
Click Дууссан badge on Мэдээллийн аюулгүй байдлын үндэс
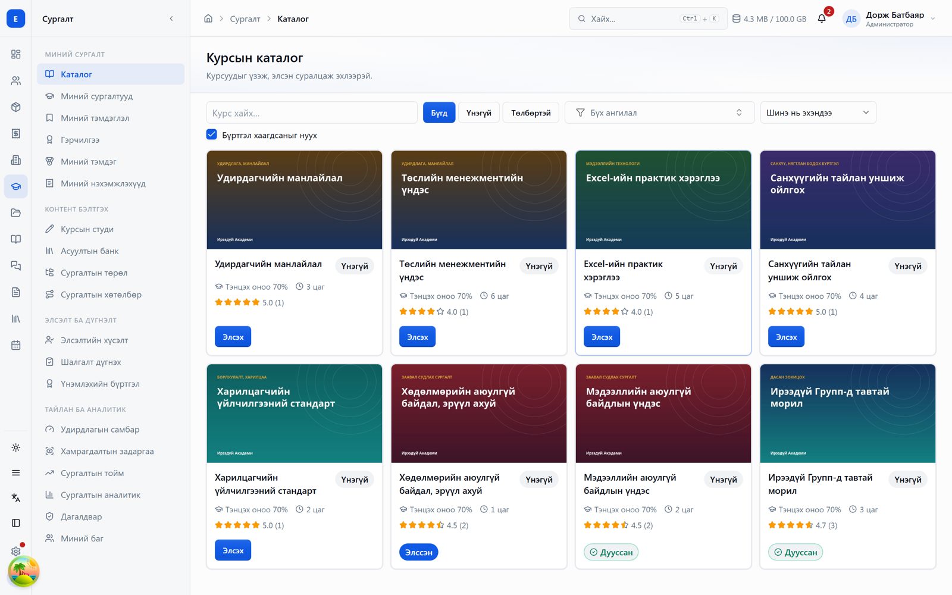(611, 552)
